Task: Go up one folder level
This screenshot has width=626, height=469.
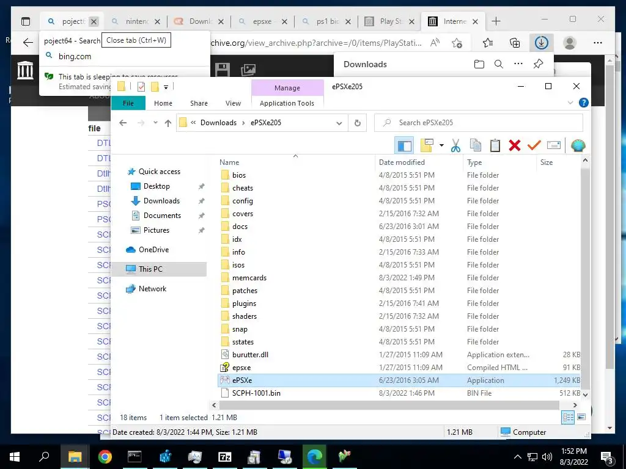Action: (168, 123)
